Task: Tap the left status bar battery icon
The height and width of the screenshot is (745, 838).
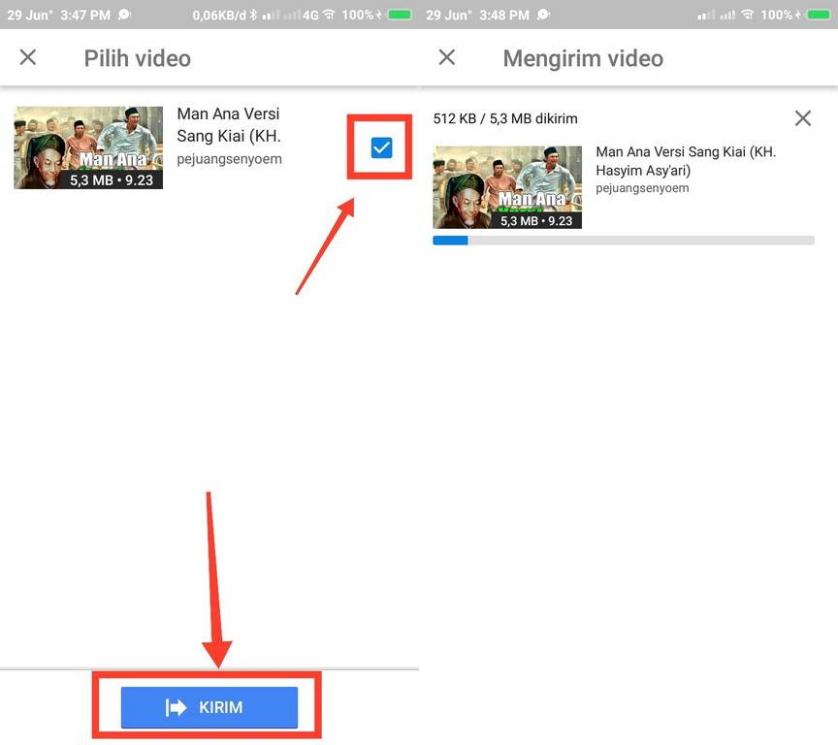Action: tap(400, 15)
